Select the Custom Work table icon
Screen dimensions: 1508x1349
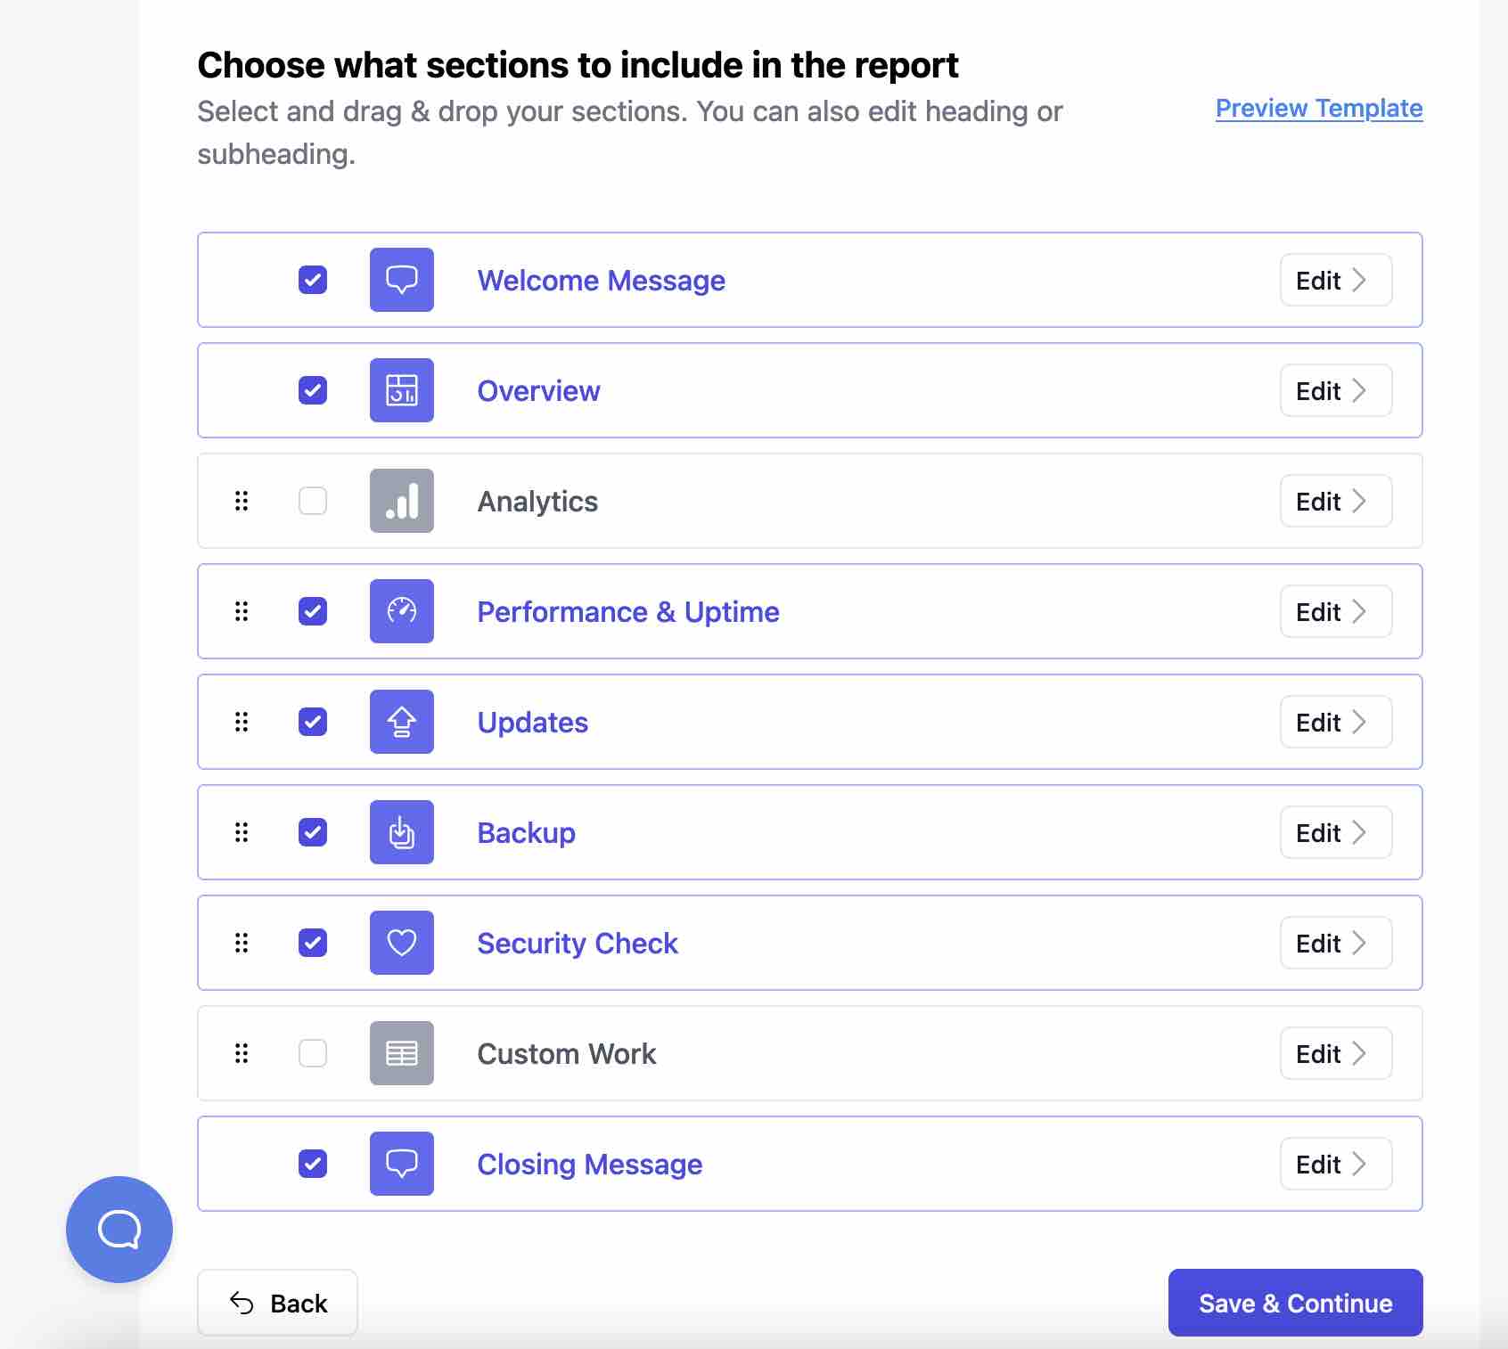click(401, 1053)
